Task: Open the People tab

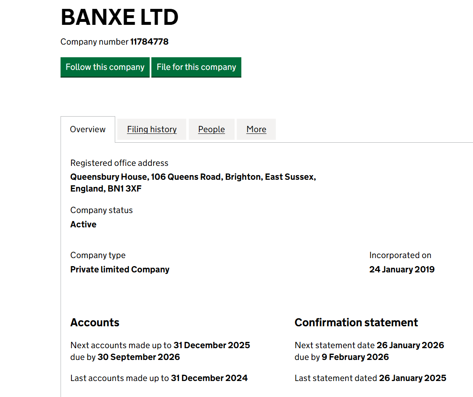Action: coord(211,129)
